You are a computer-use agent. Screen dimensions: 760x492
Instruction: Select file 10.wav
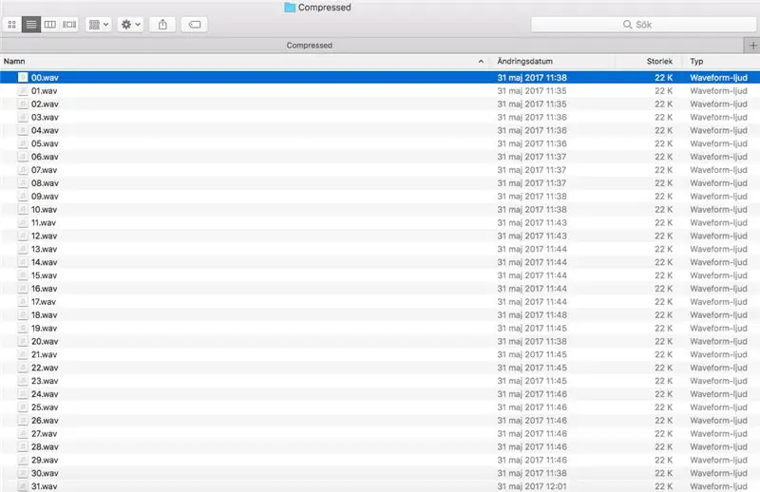click(380, 209)
